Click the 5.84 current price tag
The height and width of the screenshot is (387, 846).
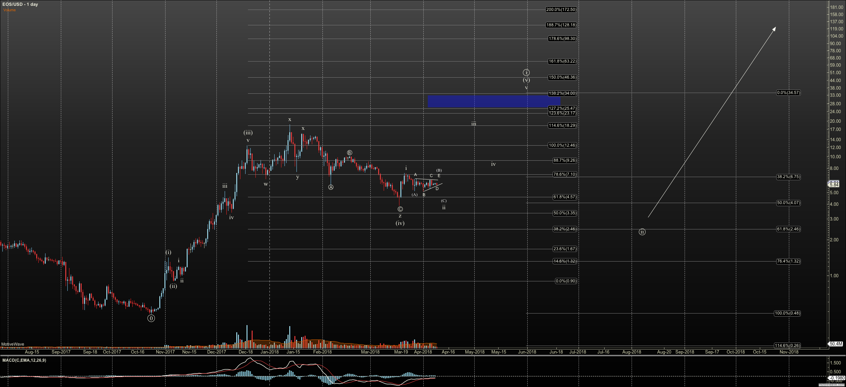click(834, 185)
